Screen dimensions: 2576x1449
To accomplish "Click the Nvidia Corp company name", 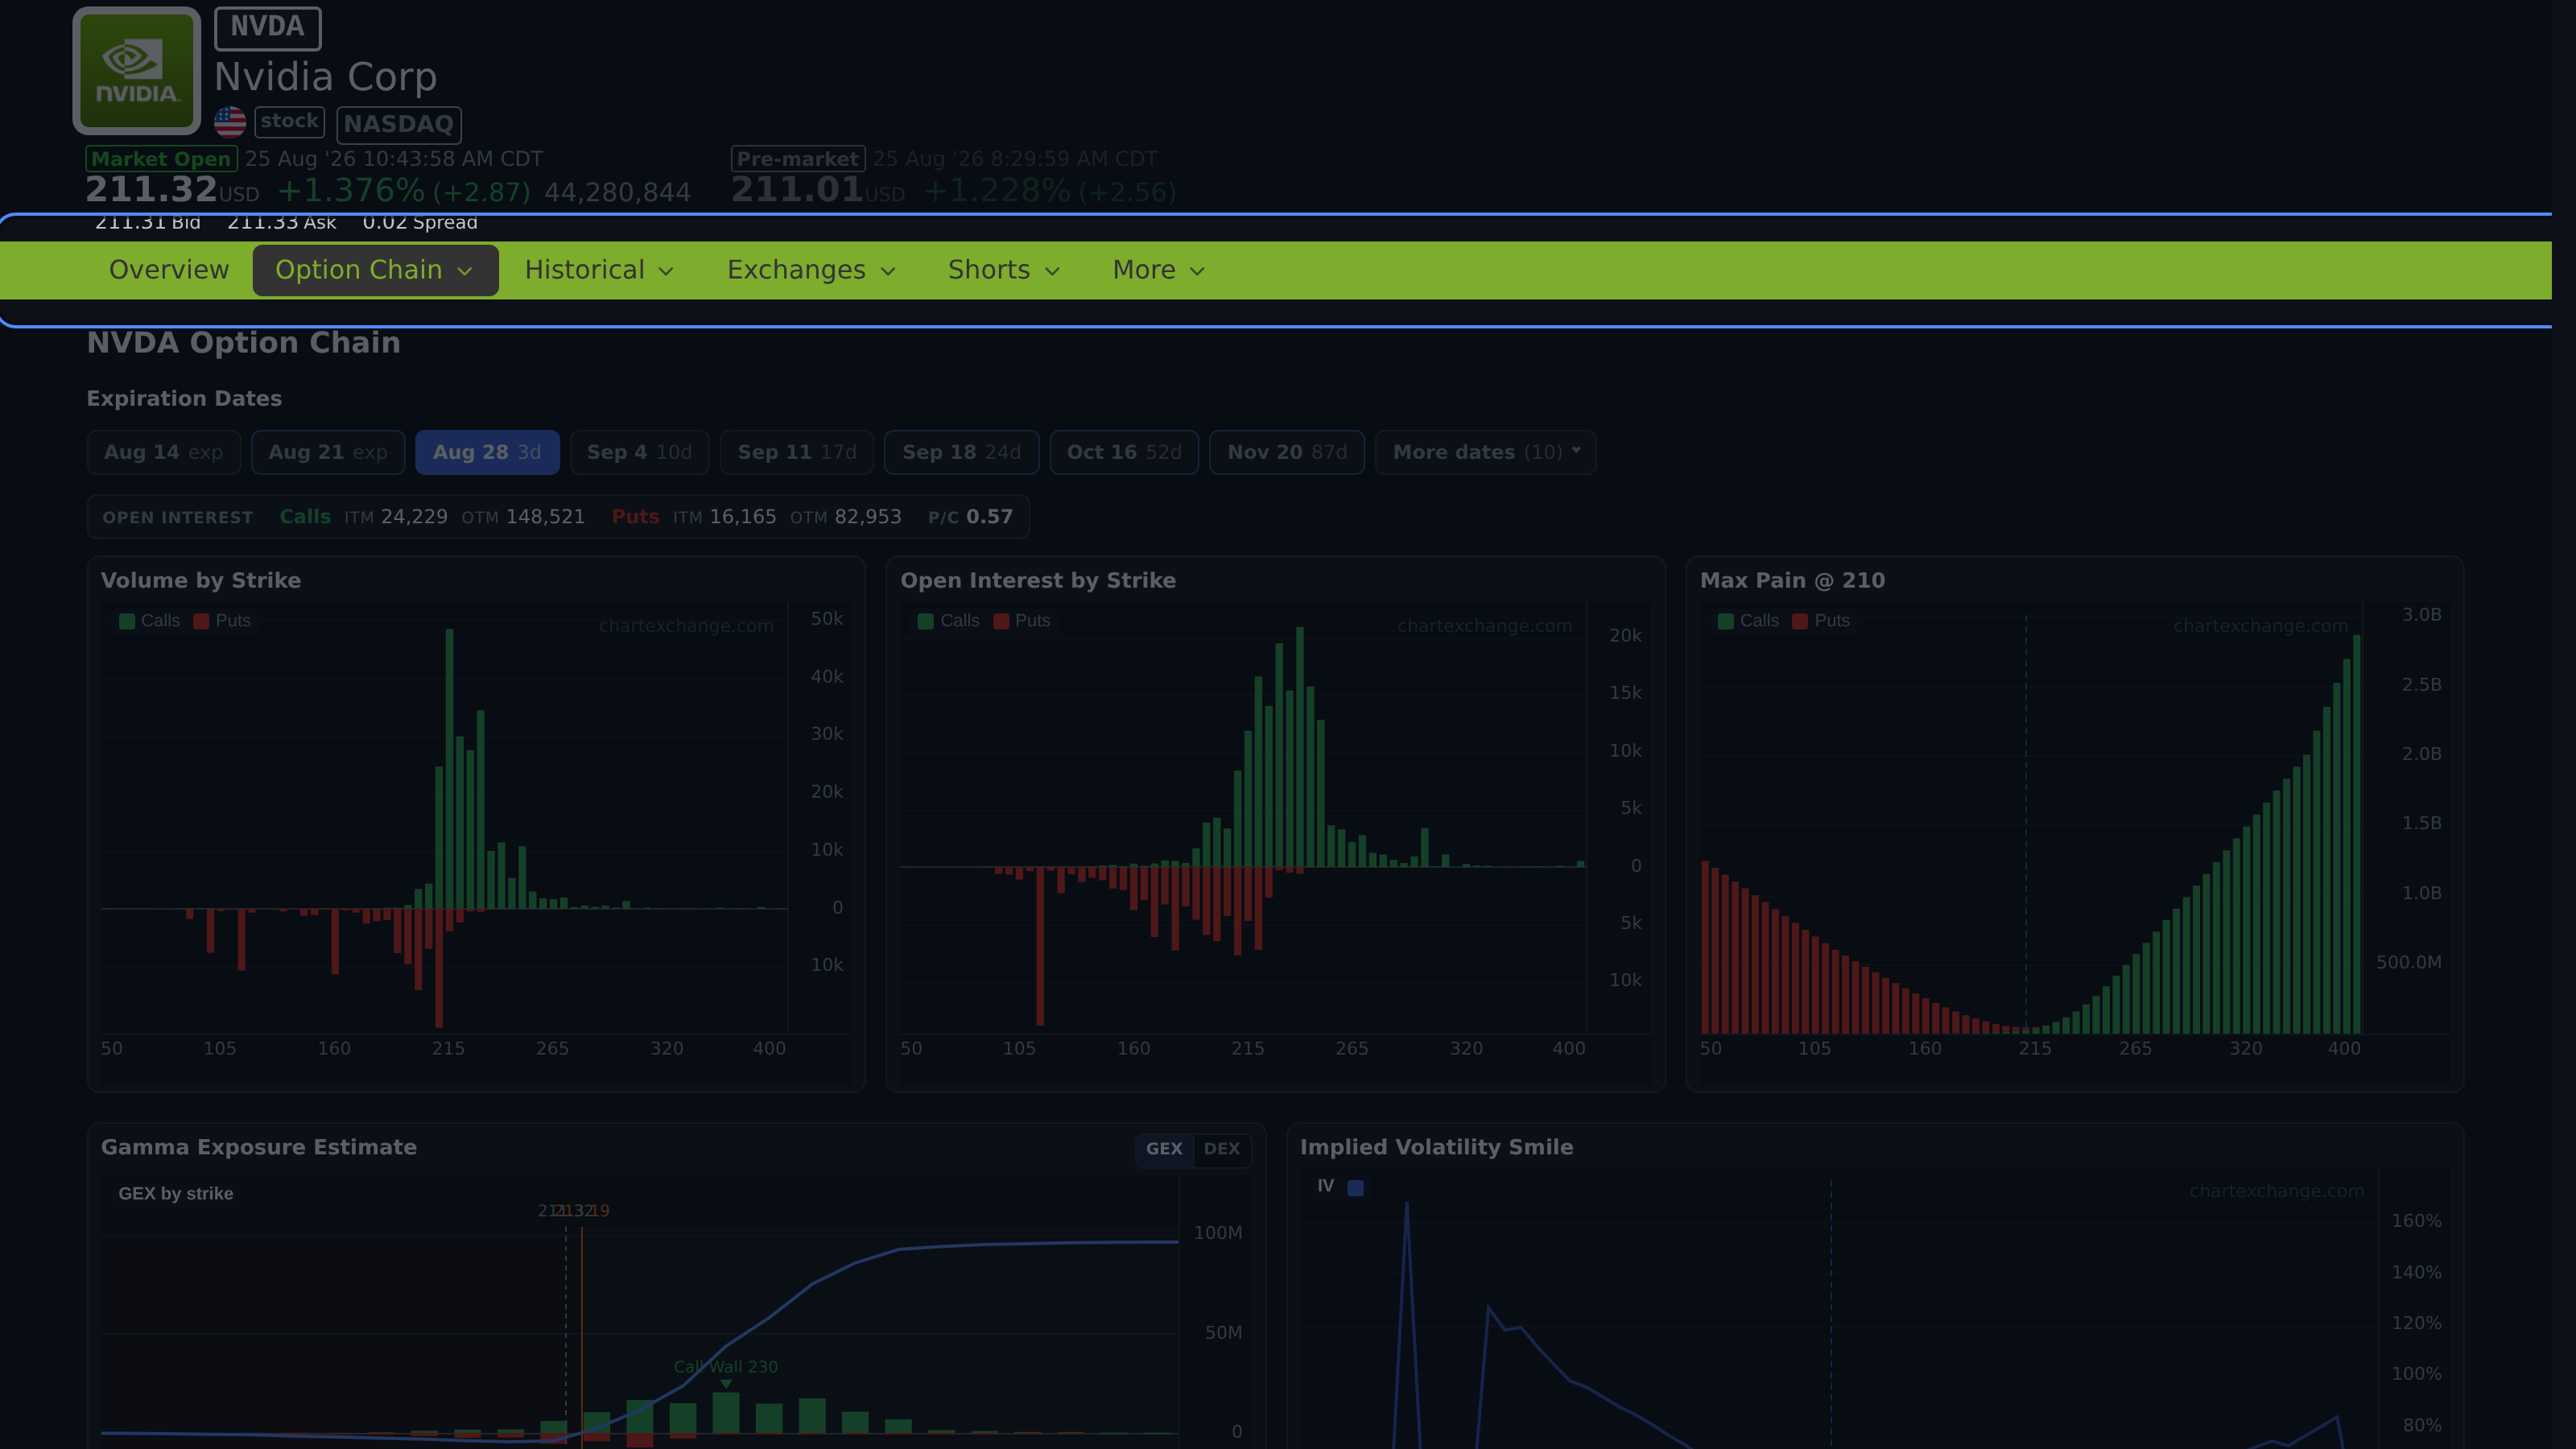I will coord(326,77).
